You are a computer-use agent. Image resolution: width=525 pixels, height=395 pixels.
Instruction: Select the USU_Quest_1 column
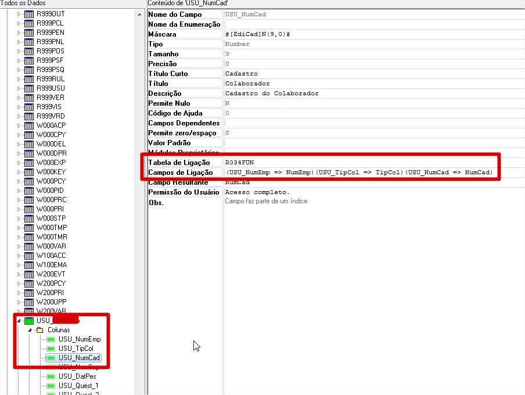coord(78,386)
